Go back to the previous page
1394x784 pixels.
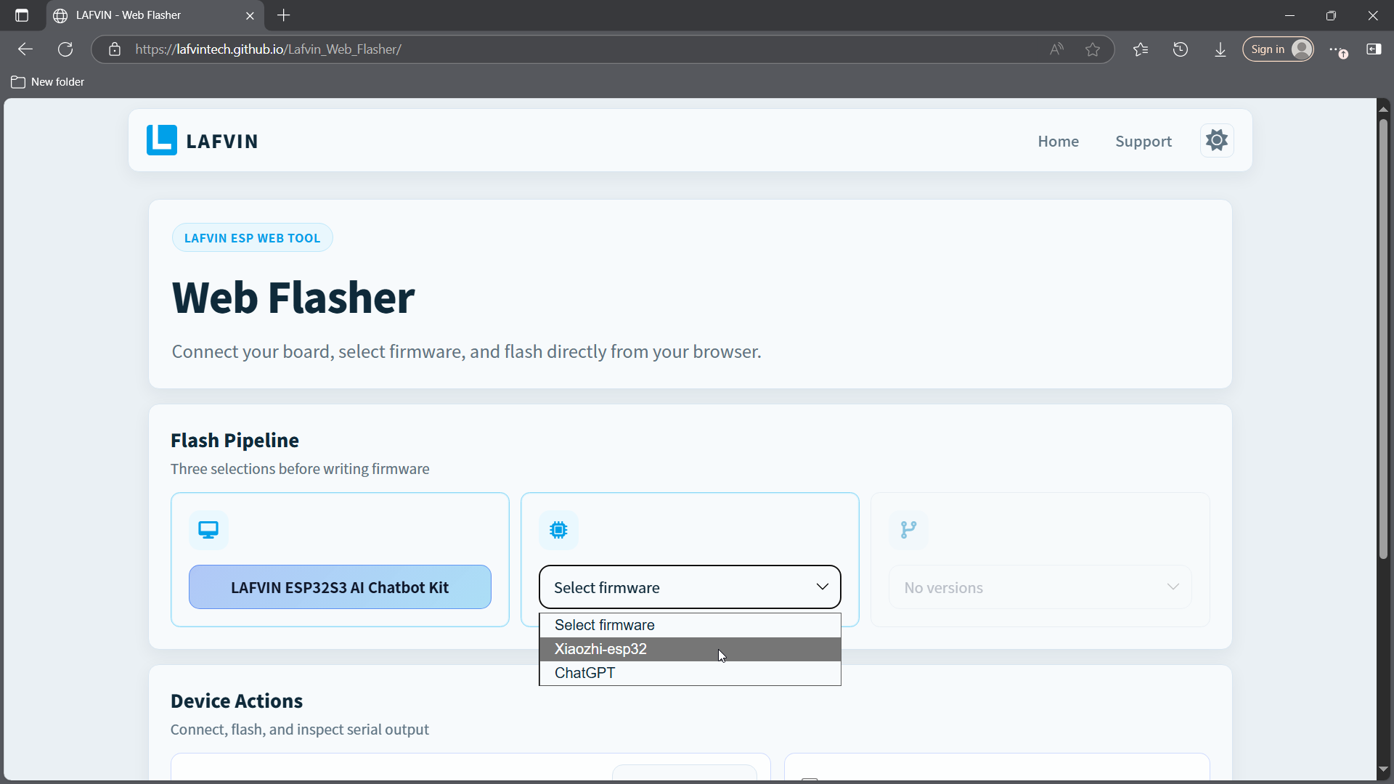click(x=25, y=49)
